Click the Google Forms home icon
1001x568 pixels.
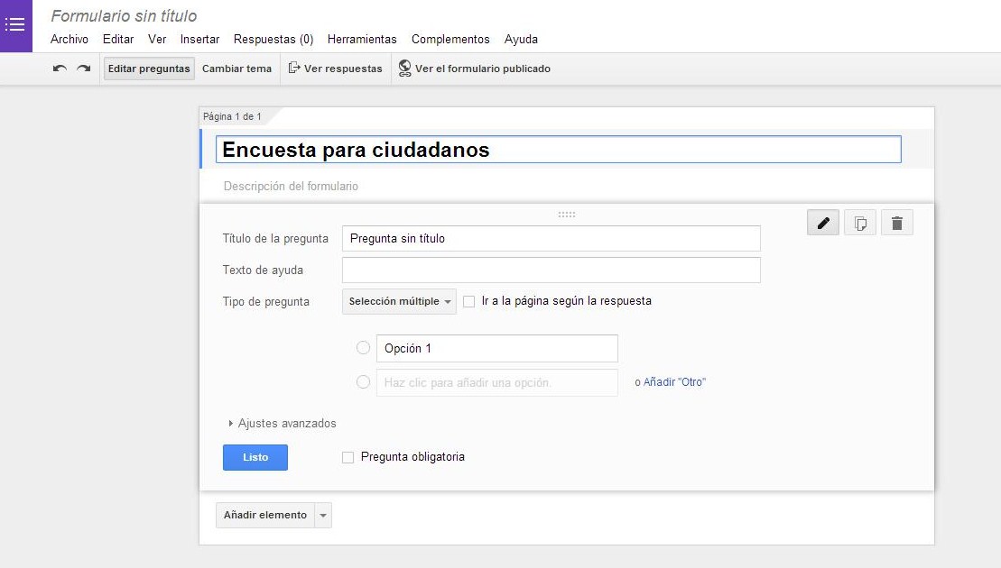point(15,24)
